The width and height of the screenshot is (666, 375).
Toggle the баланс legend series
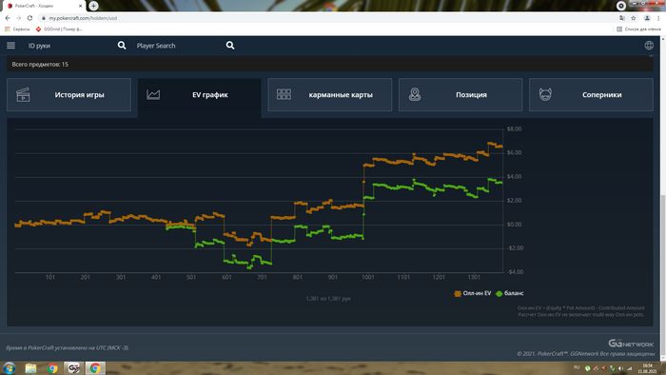point(510,293)
